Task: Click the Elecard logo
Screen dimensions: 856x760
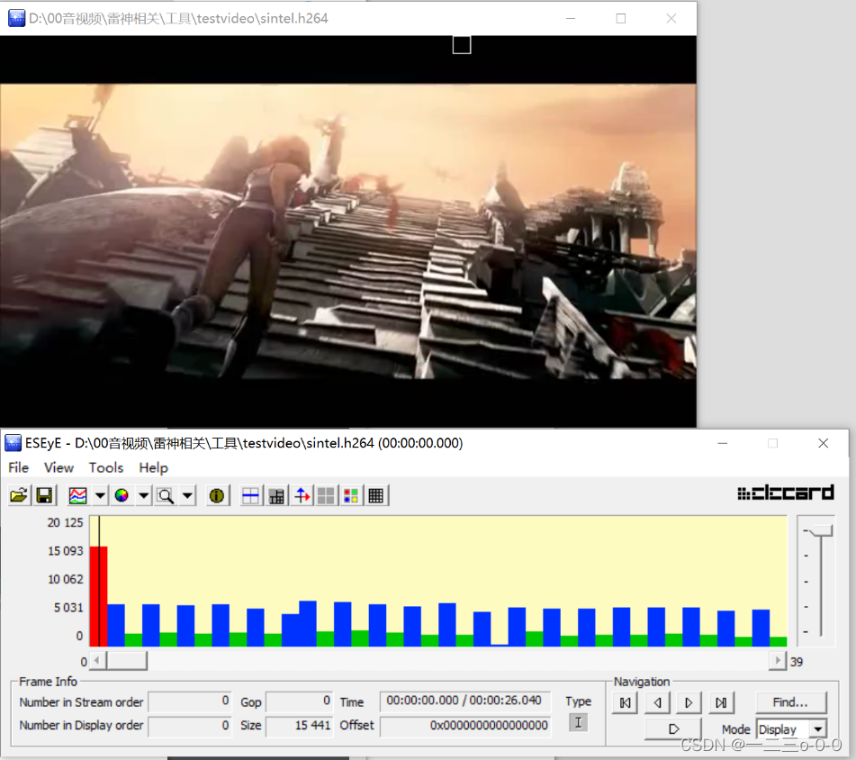Action: pyautogui.click(x=786, y=493)
